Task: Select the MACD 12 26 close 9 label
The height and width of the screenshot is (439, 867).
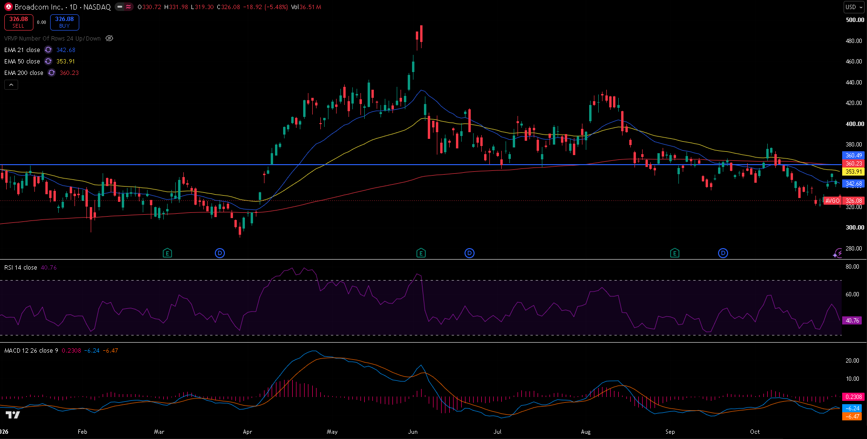Action: click(31, 351)
